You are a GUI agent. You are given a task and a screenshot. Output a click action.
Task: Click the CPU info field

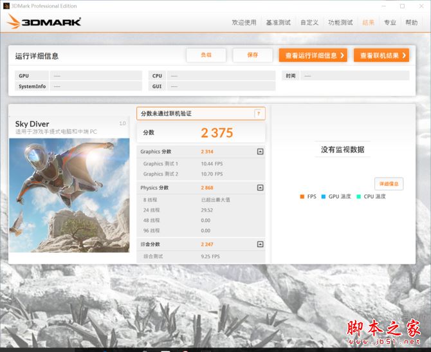pos(221,76)
